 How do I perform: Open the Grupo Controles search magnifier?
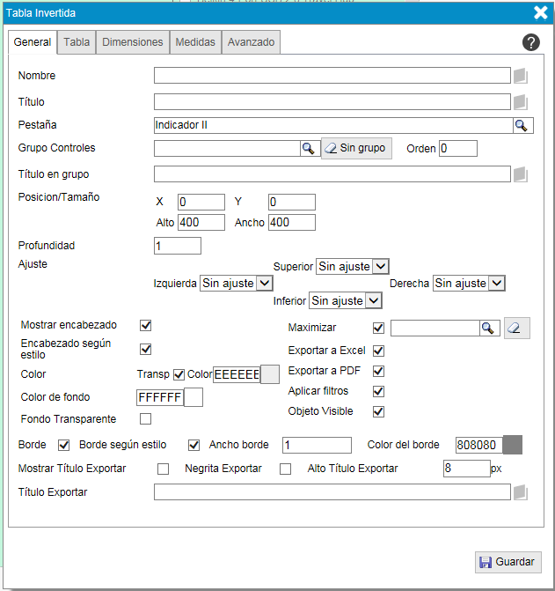[x=308, y=148]
